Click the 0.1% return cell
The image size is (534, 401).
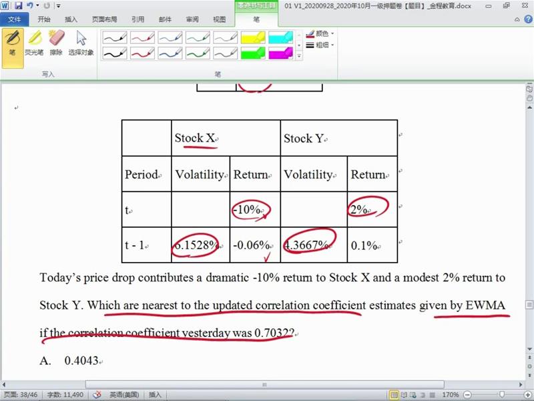click(372, 245)
